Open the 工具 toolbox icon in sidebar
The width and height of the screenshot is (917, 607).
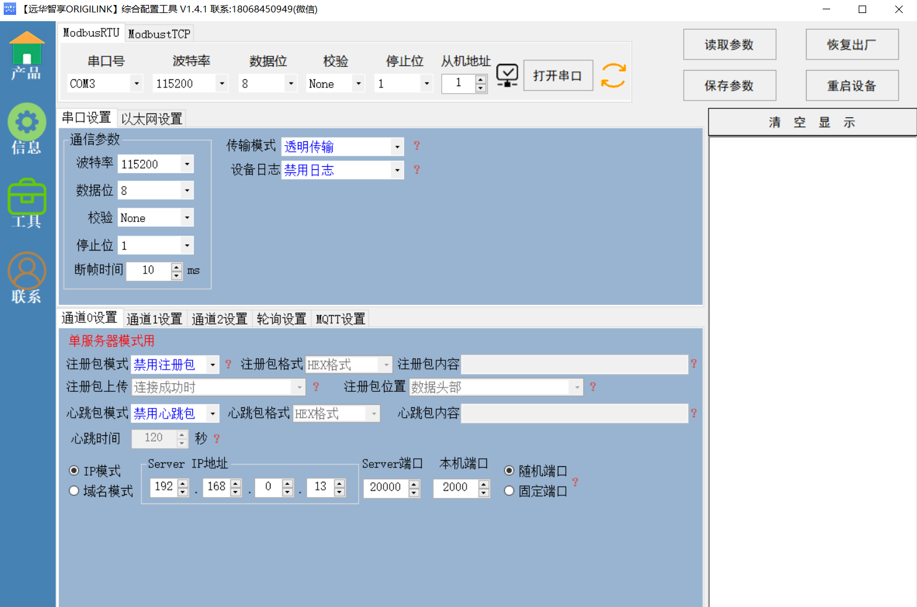pyautogui.click(x=27, y=202)
